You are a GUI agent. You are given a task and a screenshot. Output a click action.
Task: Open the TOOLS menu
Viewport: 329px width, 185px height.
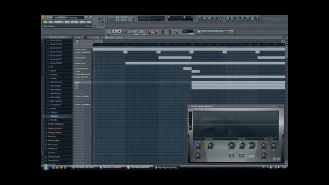[x=82, y=22]
